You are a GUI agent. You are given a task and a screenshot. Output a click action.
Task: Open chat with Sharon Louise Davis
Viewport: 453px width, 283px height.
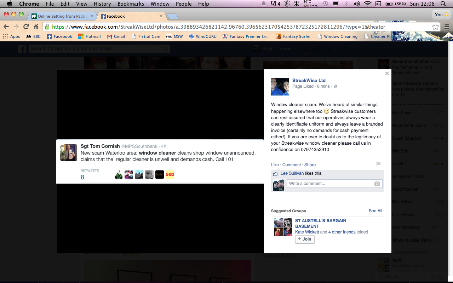click(x=411, y=240)
